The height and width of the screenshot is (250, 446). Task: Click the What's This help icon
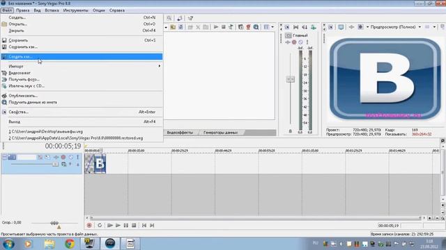(190, 18)
